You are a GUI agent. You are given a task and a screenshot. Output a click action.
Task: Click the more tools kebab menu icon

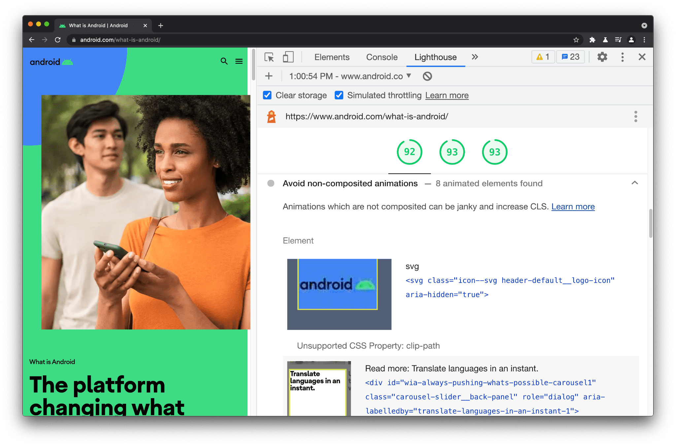623,57
